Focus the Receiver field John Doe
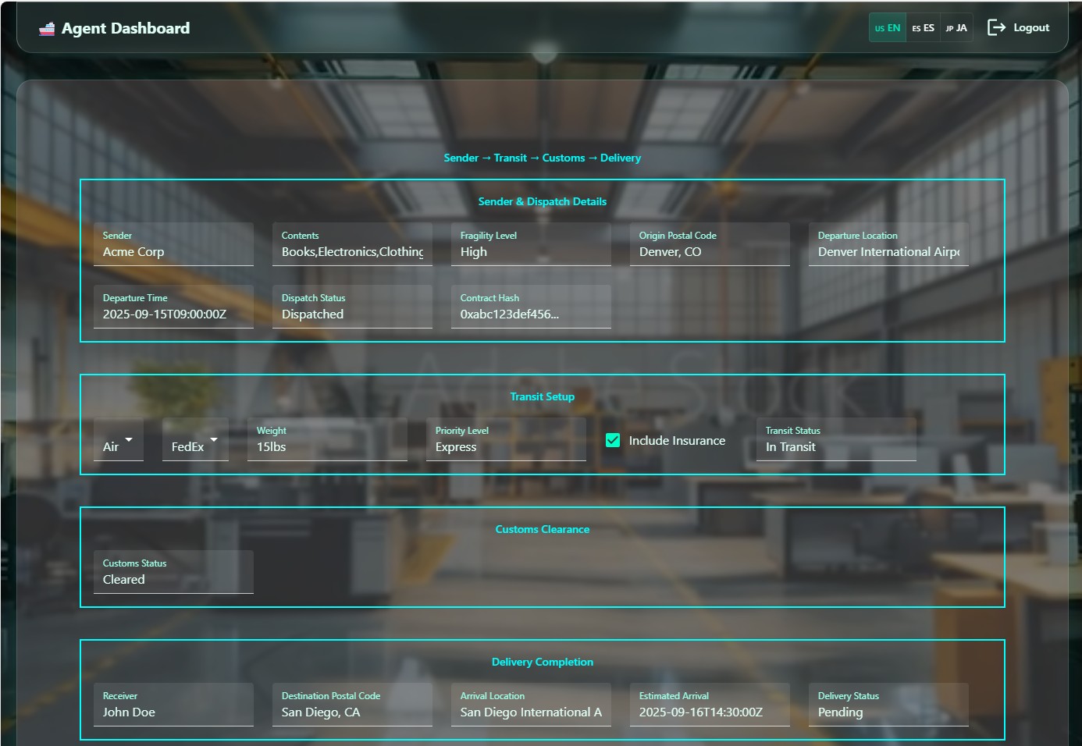The image size is (1082, 746). pyautogui.click(x=173, y=712)
